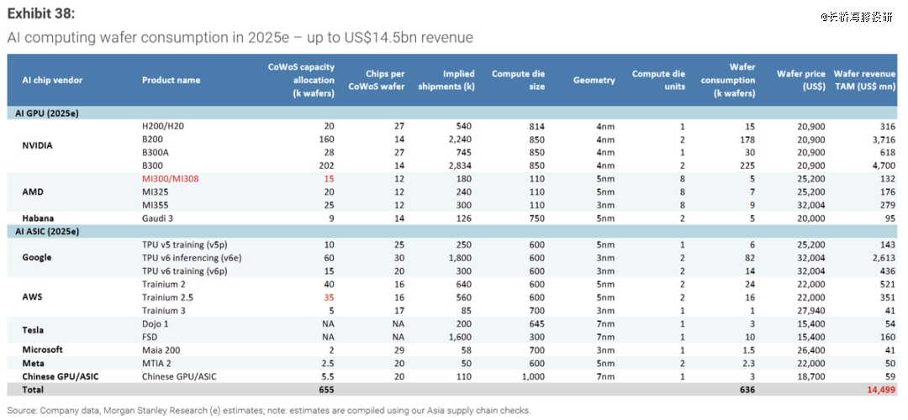The image size is (908, 420).
Task: Click the "AI ASIC (2025e)" section row
Action: (x=49, y=230)
